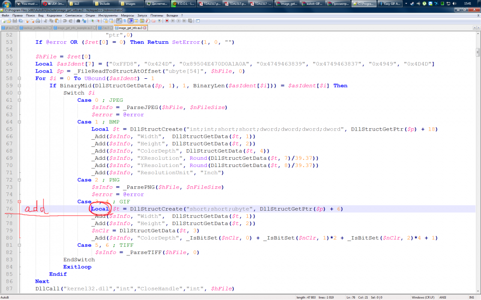Click the vertical scrollbar thumb
Viewport: 481px width, 300px height.
(x=478, y=52)
